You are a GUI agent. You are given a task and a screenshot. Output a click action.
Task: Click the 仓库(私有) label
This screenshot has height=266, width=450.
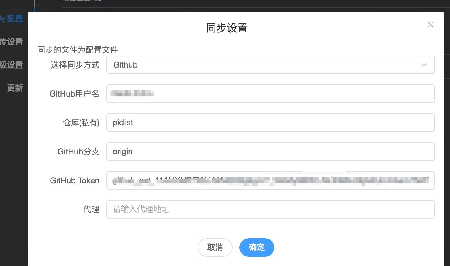point(81,123)
